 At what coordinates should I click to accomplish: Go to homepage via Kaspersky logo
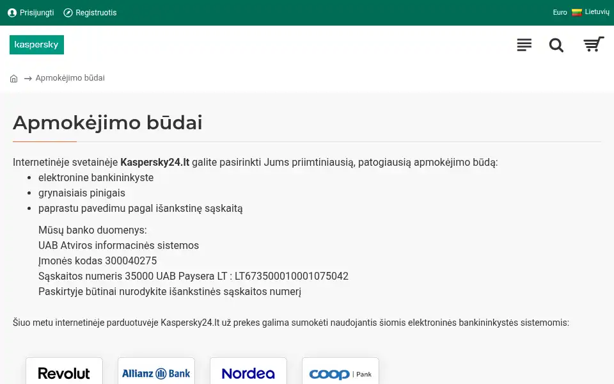37,45
